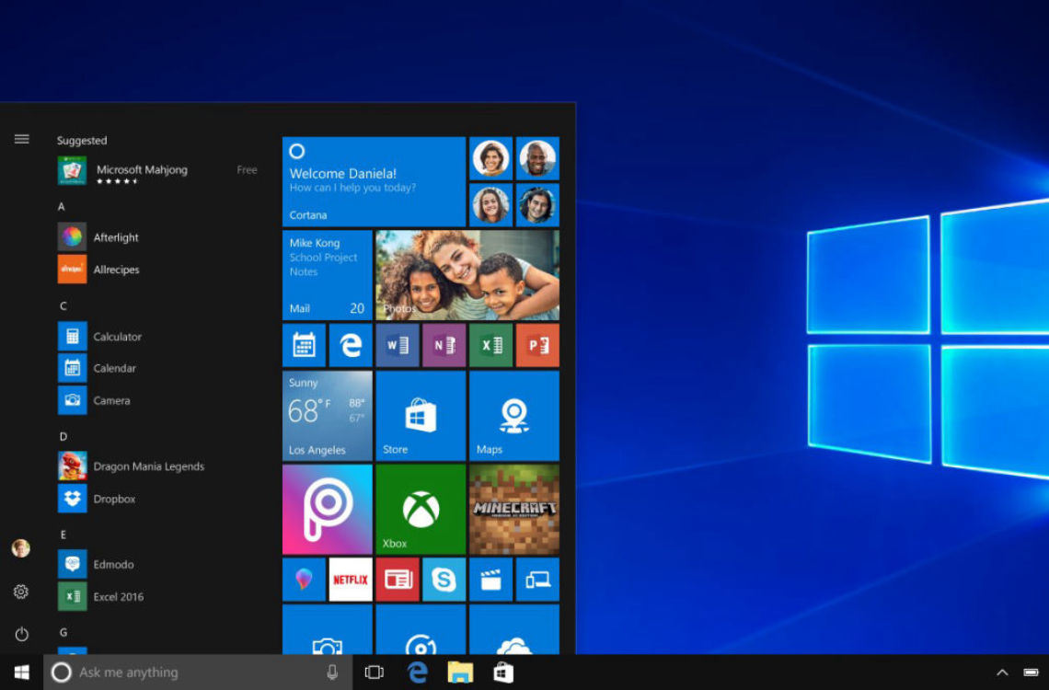Click the Windows Start button

21,673
